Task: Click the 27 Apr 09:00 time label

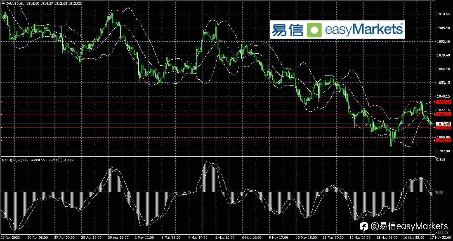Action: [64, 238]
